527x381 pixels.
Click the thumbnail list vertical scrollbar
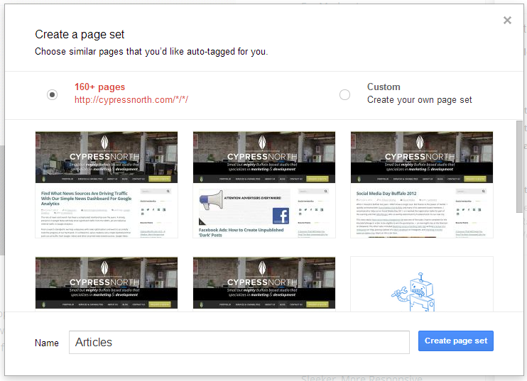pyautogui.click(x=520, y=167)
